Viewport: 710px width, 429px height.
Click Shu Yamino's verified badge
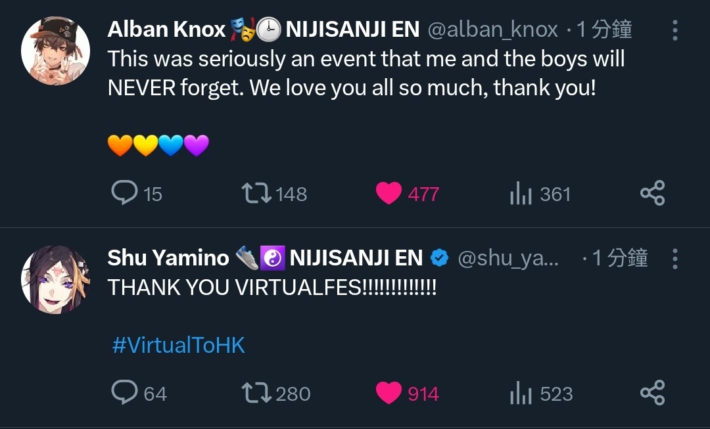tap(439, 258)
